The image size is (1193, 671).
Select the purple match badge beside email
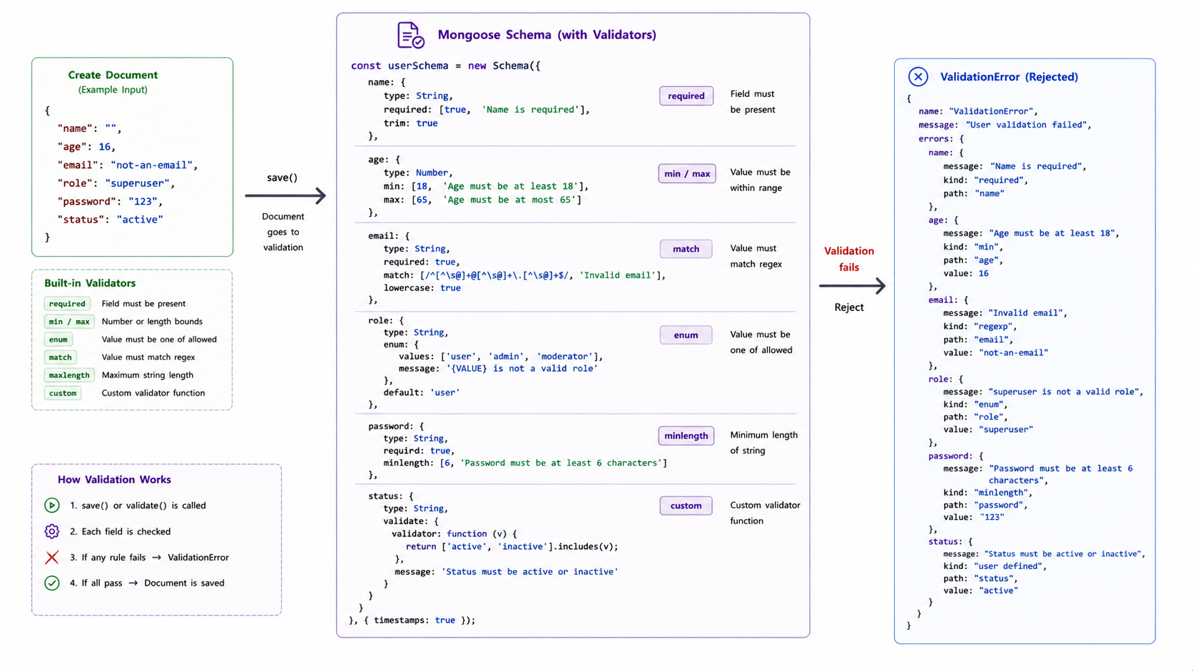(686, 249)
